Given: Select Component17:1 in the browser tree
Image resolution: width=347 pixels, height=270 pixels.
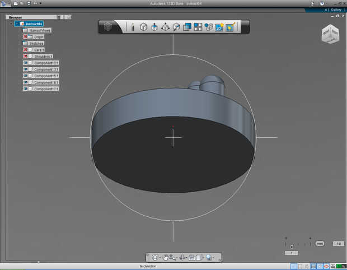Looking at the screenshot, I should pos(46,89).
